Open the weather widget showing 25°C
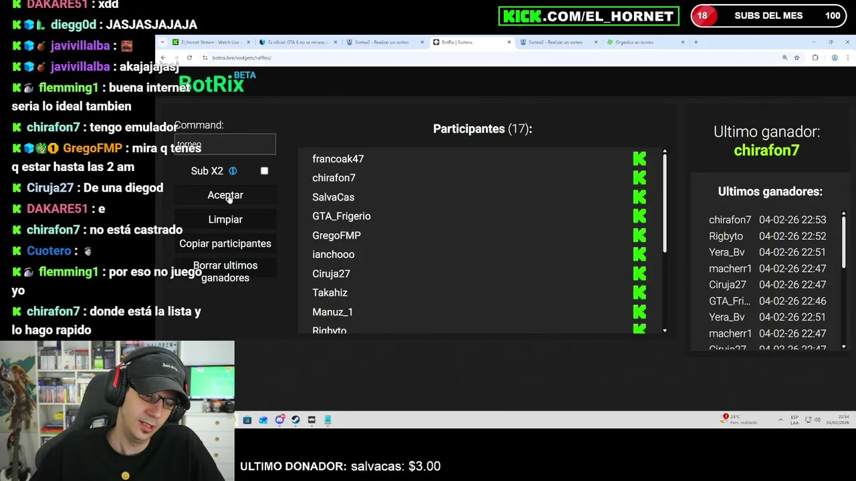Screen dimensions: 856x481 pyautogui.click(x=738, y=420)
